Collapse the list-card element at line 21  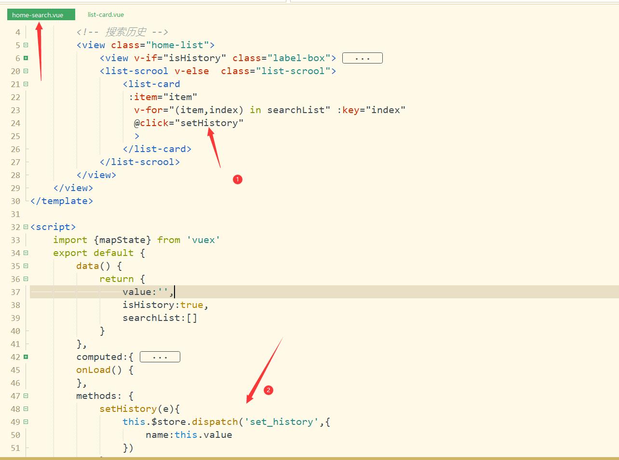click(x=26, y=84)
